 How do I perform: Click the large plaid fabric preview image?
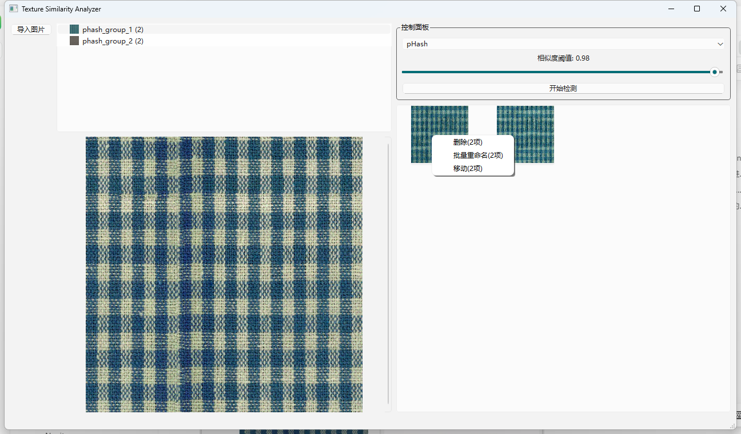[224, 274]
